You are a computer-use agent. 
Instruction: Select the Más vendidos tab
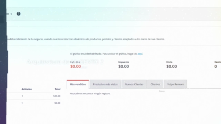point(78,84)
